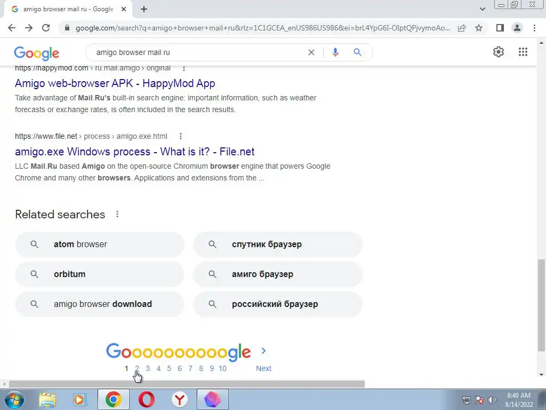546x410 pixels.
Task: Click the scroll-down arrow of the vertical scrollbar
Action: [541, 375]
